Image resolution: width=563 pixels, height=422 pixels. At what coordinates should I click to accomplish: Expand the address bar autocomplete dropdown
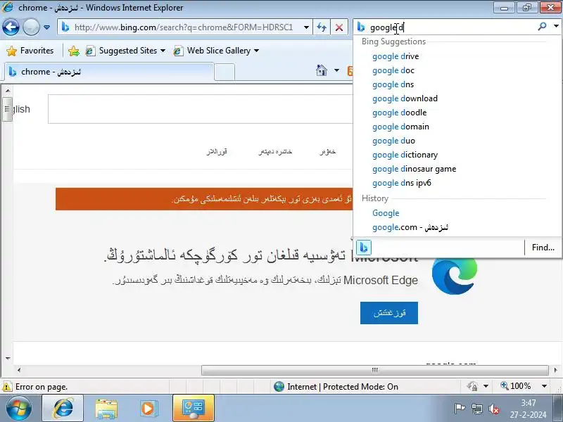306,27
